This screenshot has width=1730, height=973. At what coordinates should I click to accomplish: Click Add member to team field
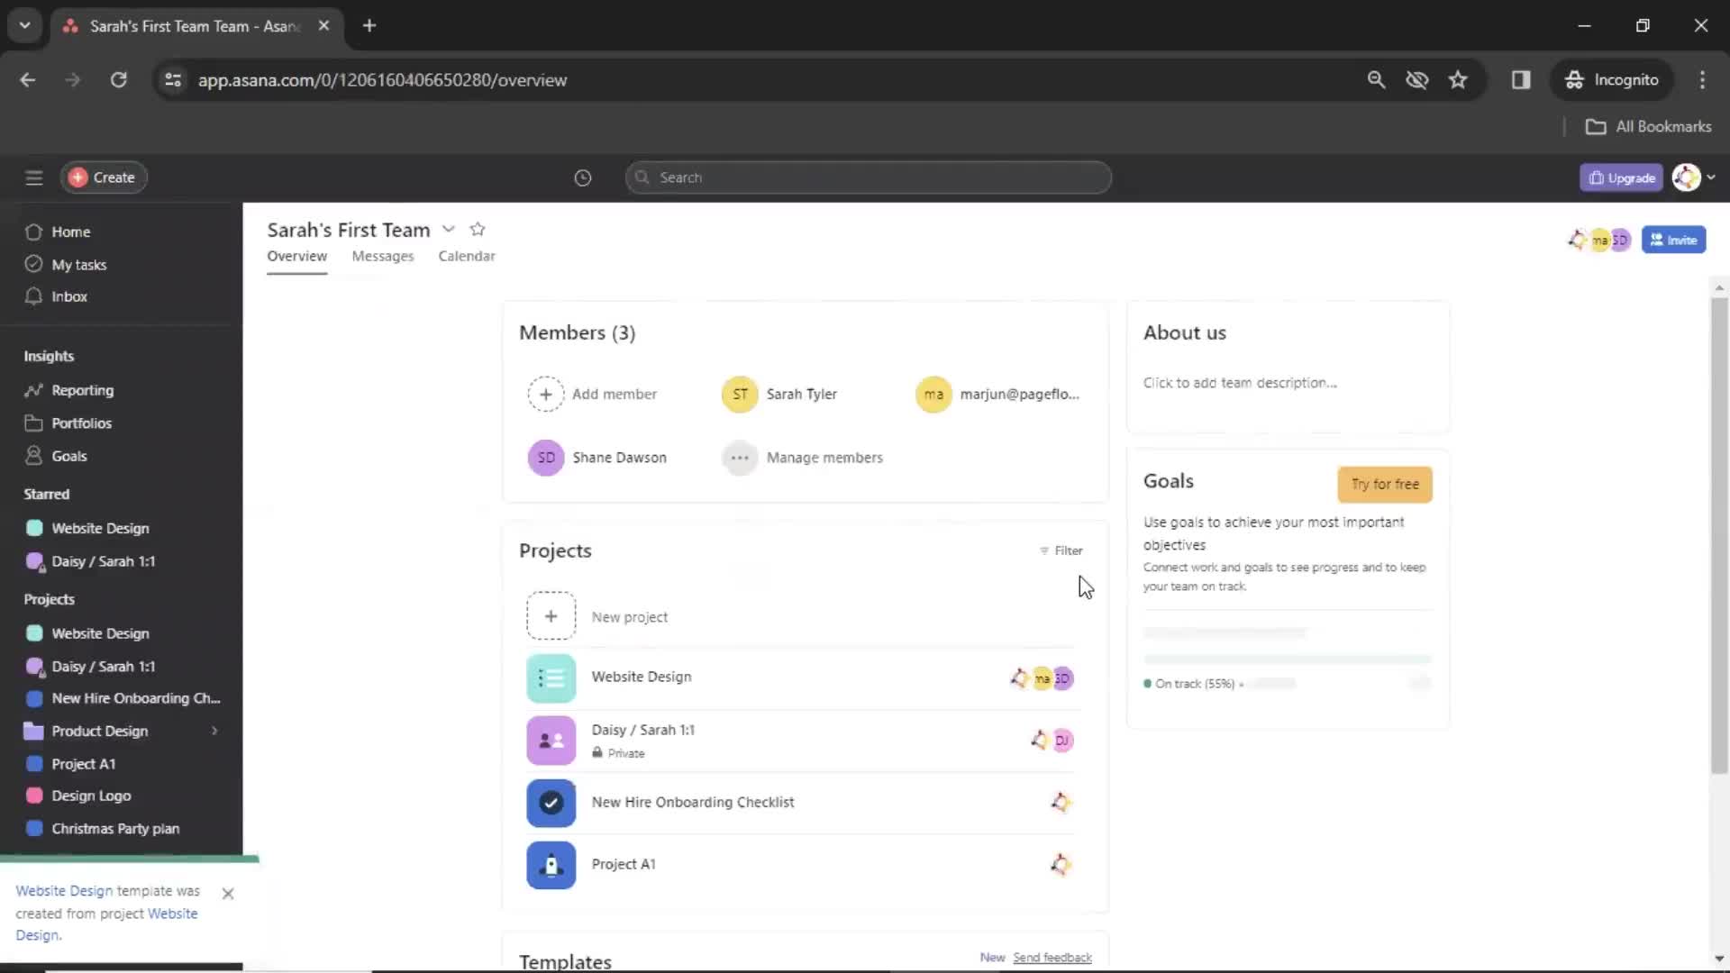click(x=592, y=393)
